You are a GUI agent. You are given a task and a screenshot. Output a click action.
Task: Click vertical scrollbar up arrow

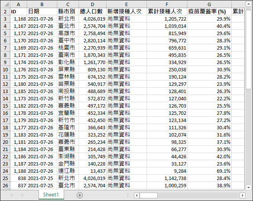coord(248,4)
